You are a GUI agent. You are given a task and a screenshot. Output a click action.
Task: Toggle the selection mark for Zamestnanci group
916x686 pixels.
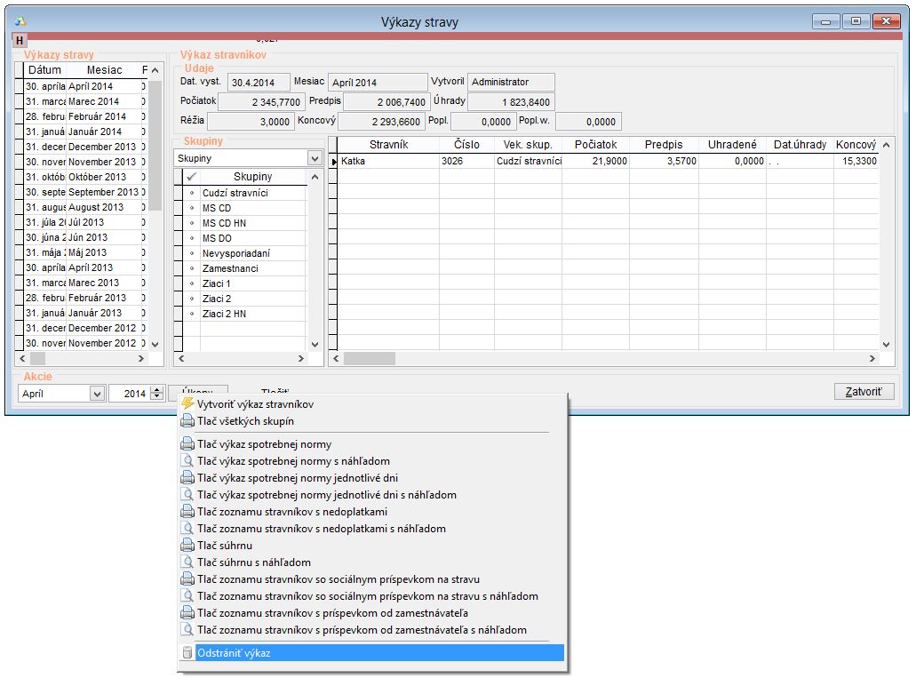click(191, 268)
